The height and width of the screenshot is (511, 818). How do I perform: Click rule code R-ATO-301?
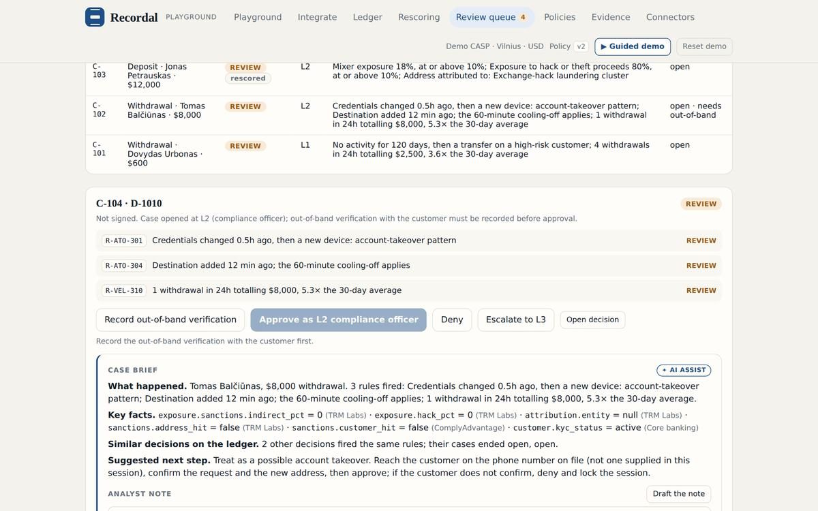pyautogui.click(x=124, y=241)
